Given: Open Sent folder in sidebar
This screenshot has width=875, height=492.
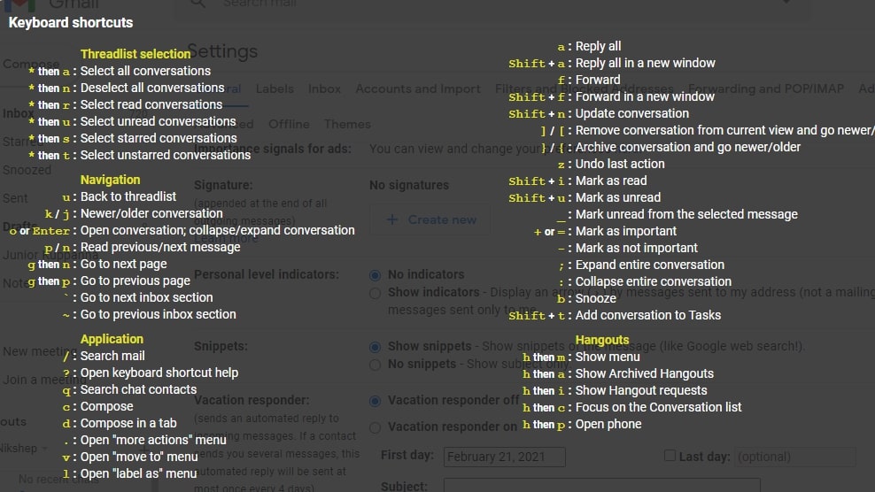Looking at the screenshot, I should (15, 198).
